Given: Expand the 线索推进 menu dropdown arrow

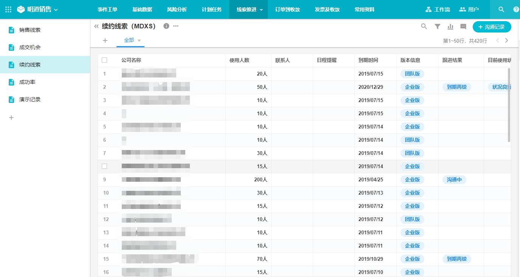Looking at the screenshot, I should [x=261, y=10].
